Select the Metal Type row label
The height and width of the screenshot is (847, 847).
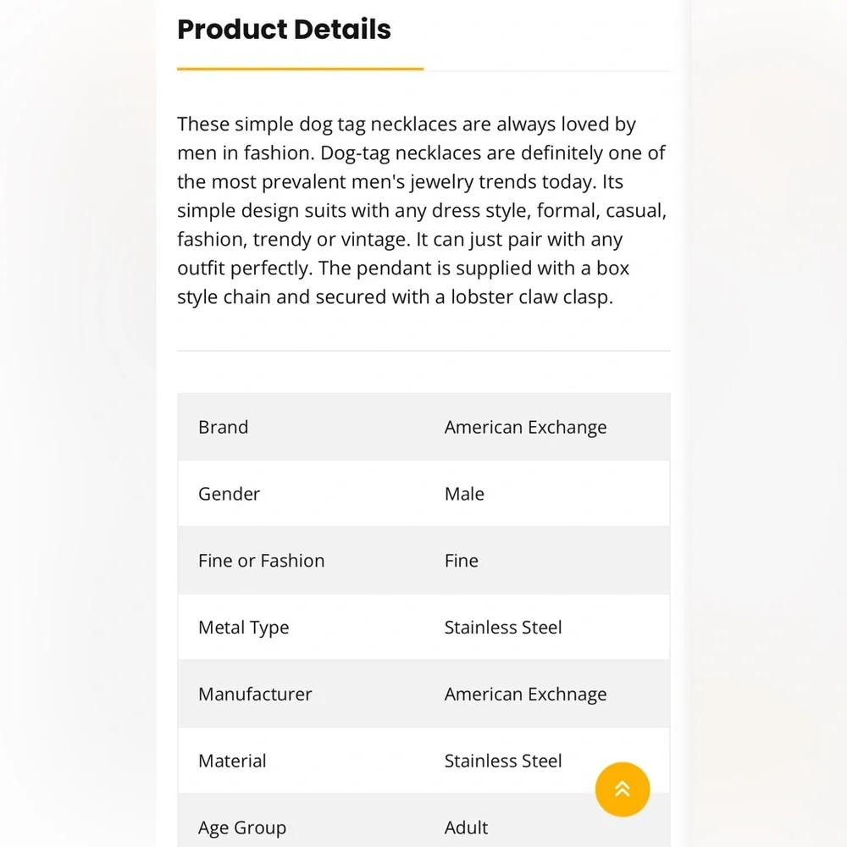244,628
